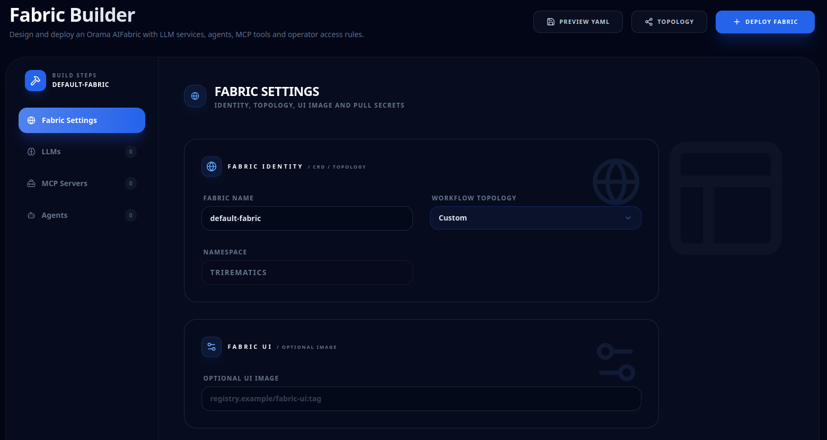Click the Namespace field showing TRIREMATICS
Image resolution: width=827 pixels, height=440 pixels.
(x=307, y=272)
